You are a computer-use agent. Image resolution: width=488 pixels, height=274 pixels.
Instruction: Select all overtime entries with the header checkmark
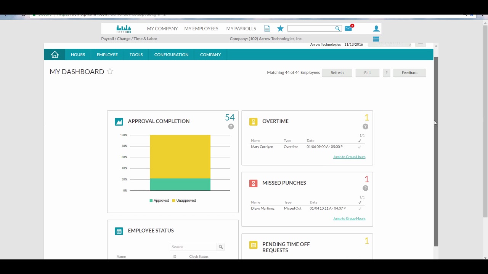pos(360,141)
